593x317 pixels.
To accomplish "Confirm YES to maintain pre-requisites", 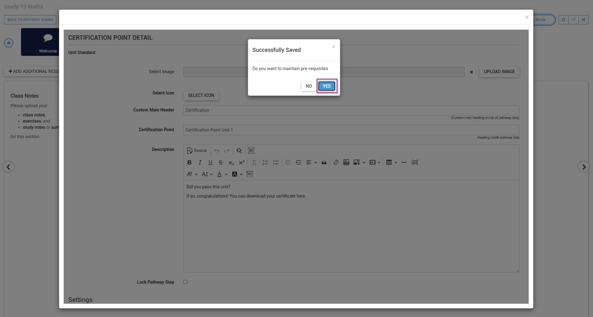I will (327, 86).
